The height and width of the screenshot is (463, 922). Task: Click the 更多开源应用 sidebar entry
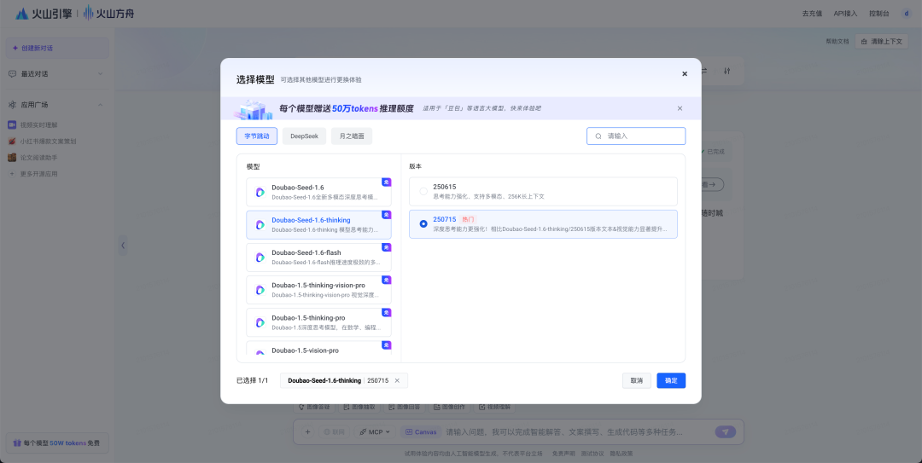pos(38,174)
